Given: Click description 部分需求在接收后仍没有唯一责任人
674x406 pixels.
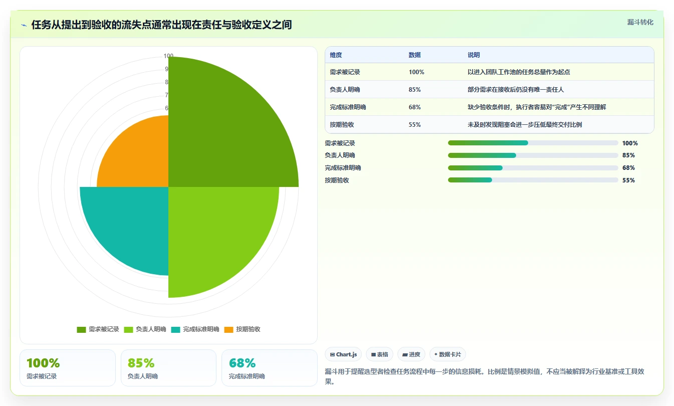Looking at the screenshot, I should pyautogui.click(x=516, y=90).
